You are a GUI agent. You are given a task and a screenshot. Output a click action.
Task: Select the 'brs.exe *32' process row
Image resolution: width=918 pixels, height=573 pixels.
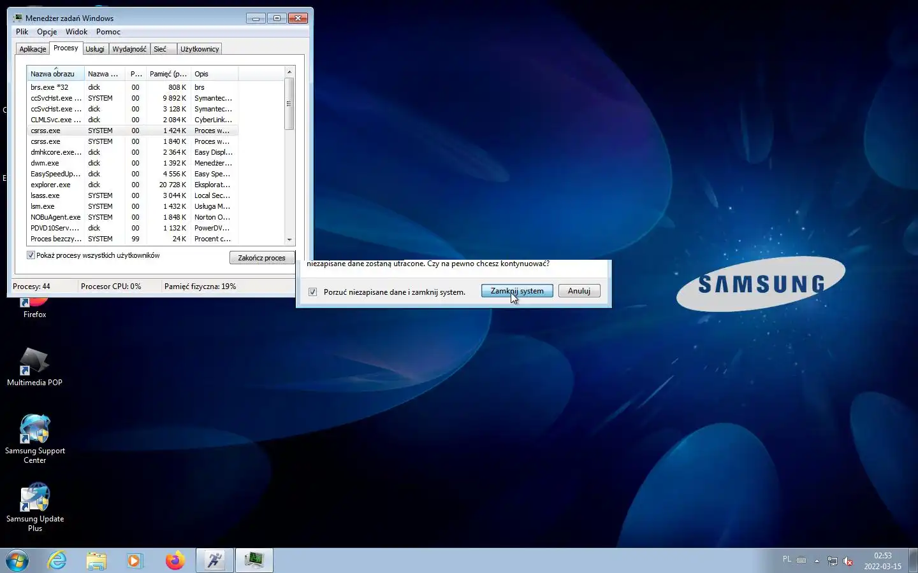click(133, 87)
